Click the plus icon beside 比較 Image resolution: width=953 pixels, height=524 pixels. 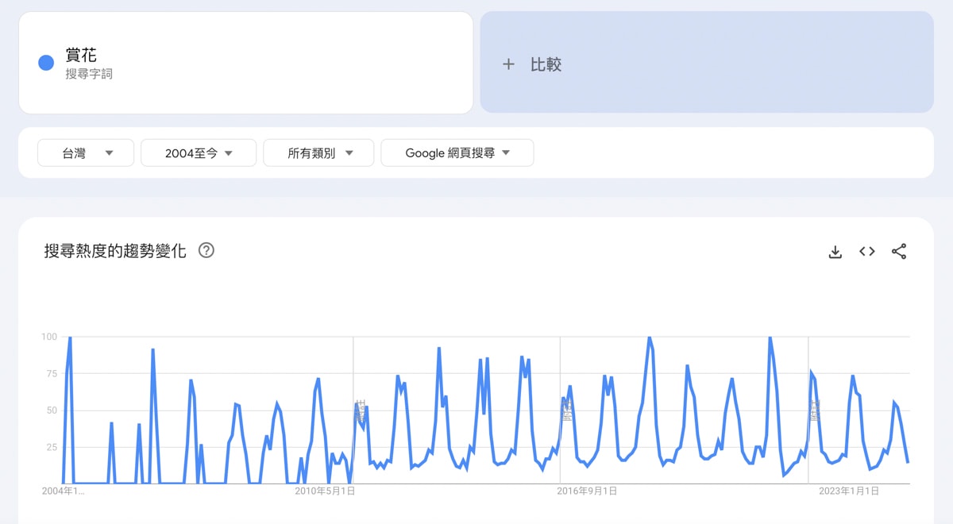(509, 64)
